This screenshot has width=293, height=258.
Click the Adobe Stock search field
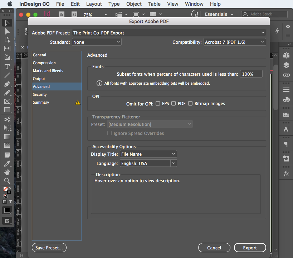pyautogui.click(x=265, y=14)
